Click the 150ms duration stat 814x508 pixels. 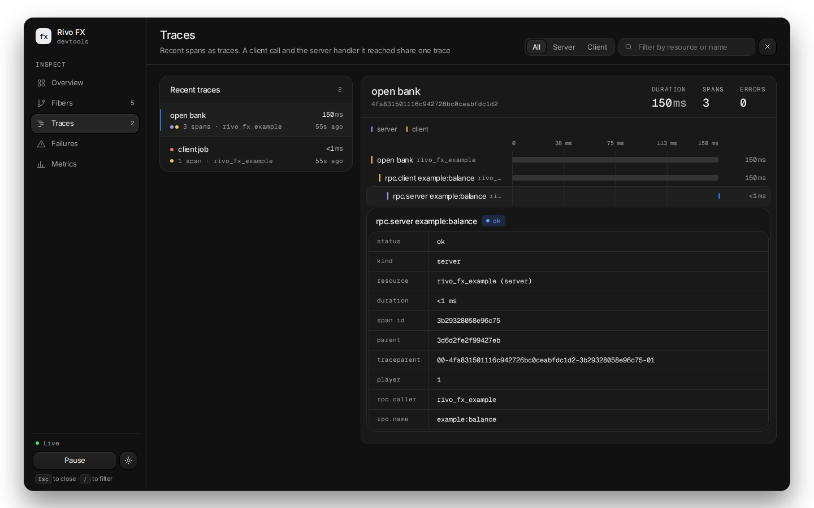[x=669, y=103]
